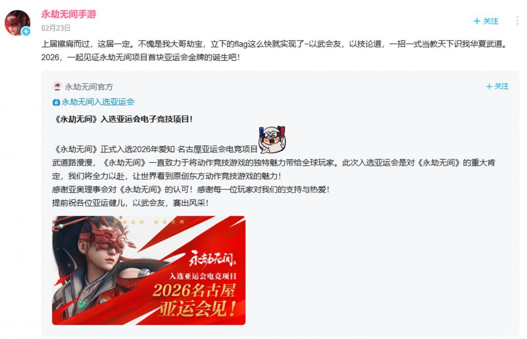Click the quoted post paragraph beginning 武道路漫漫

274,169
